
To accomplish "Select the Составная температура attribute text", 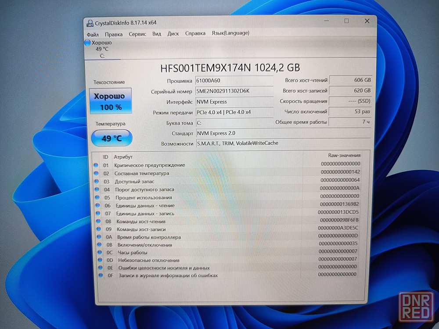I will click(142, 173).
